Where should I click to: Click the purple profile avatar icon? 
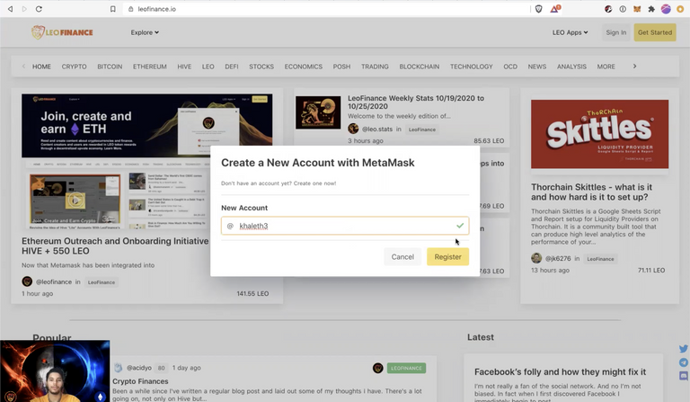pyautogui.click(x=666, y=9)
